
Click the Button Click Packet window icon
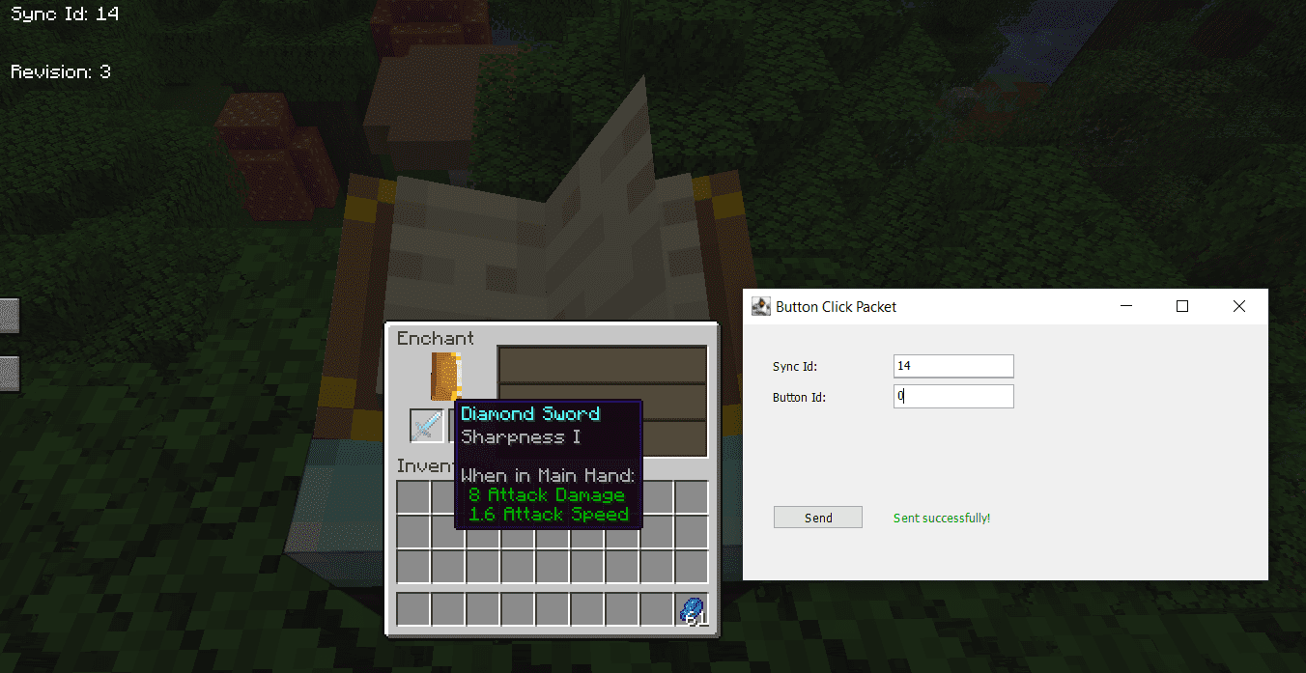tap(761, 306)
